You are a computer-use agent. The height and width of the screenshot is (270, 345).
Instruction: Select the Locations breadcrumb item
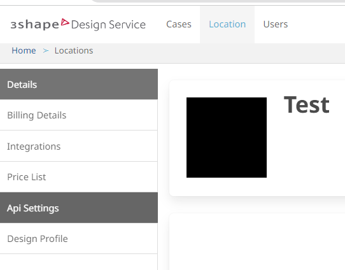click(74, 50)
